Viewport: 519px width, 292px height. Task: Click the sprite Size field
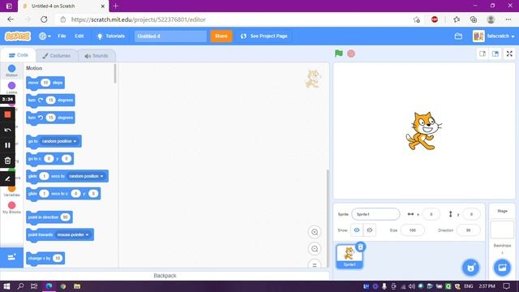pos(413,230)
